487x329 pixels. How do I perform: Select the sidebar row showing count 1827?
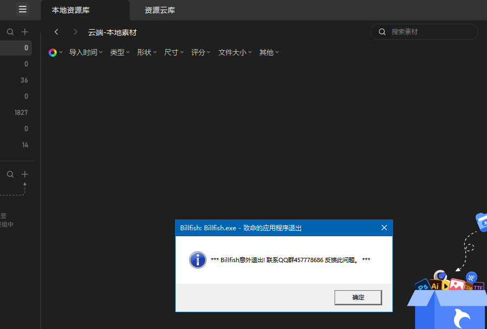(x=16, y=113)
